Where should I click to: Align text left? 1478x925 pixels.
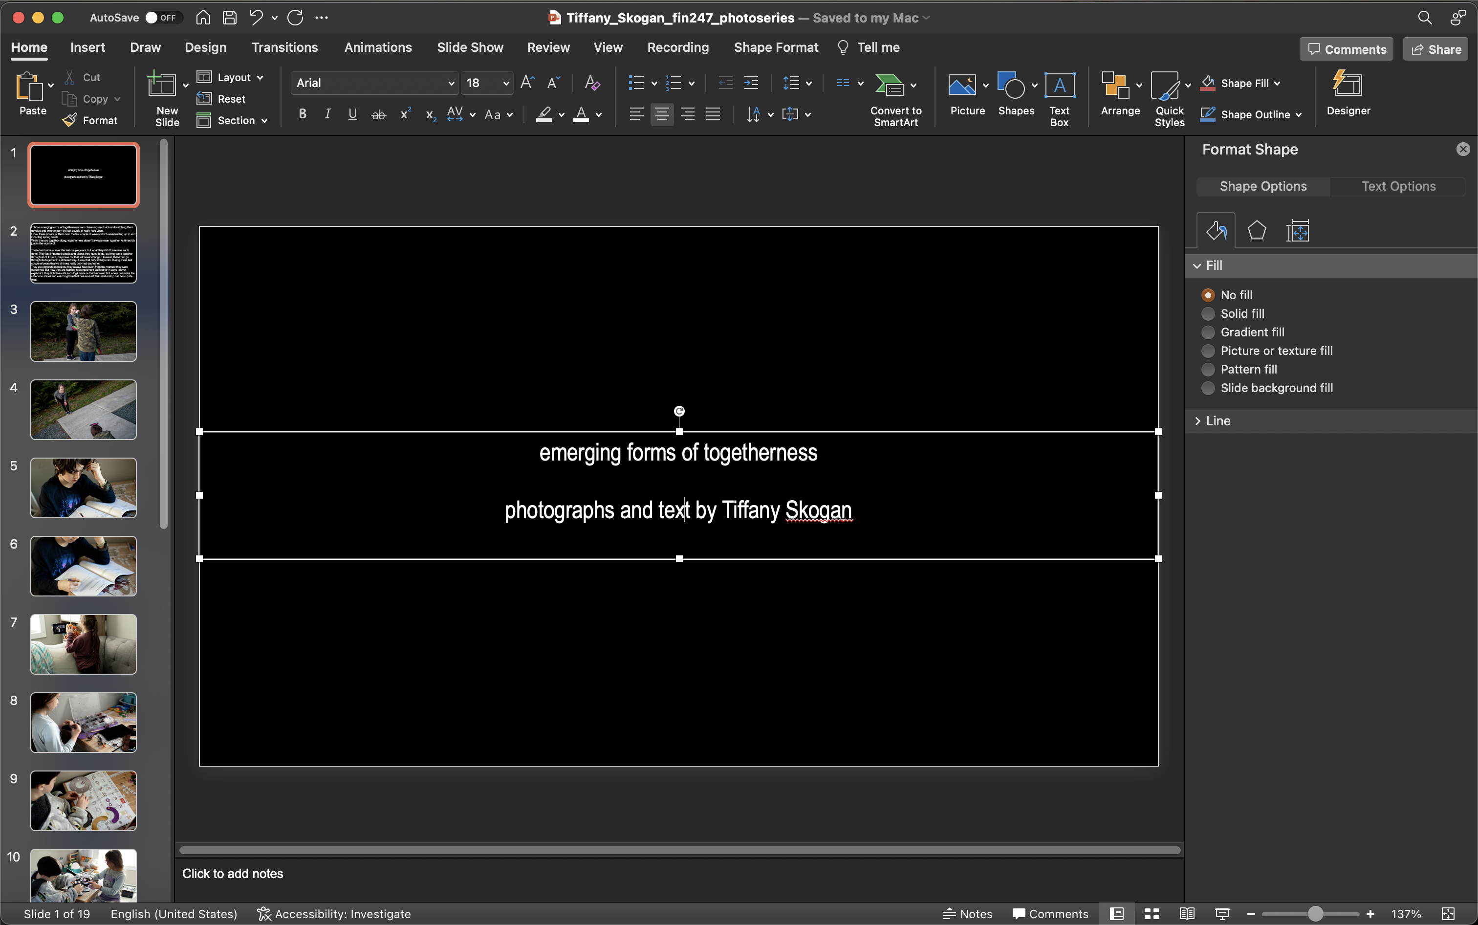pyautogui.click(x=636, y=114)
